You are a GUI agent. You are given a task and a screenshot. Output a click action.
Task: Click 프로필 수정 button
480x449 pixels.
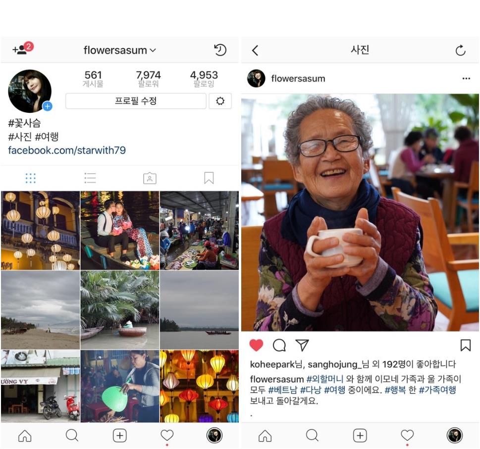pyautogui.click(x=136, y=101)
